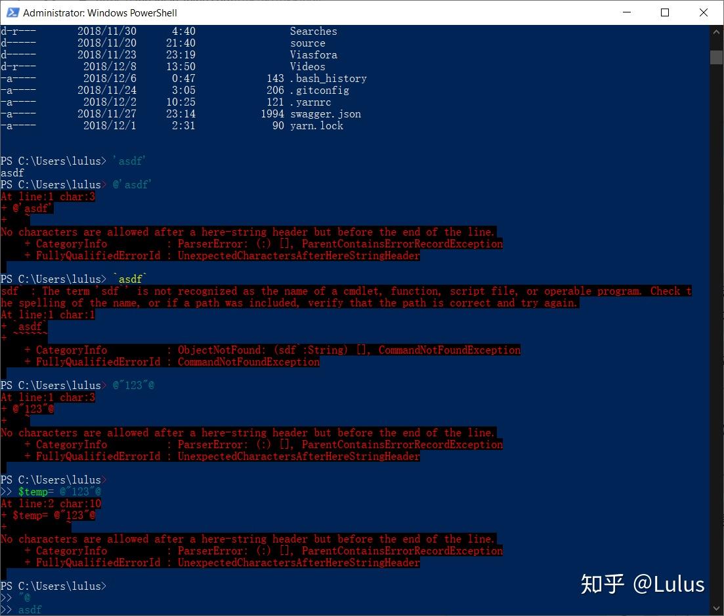
Task: Click the .bash_history file entry
Action: 330,78
